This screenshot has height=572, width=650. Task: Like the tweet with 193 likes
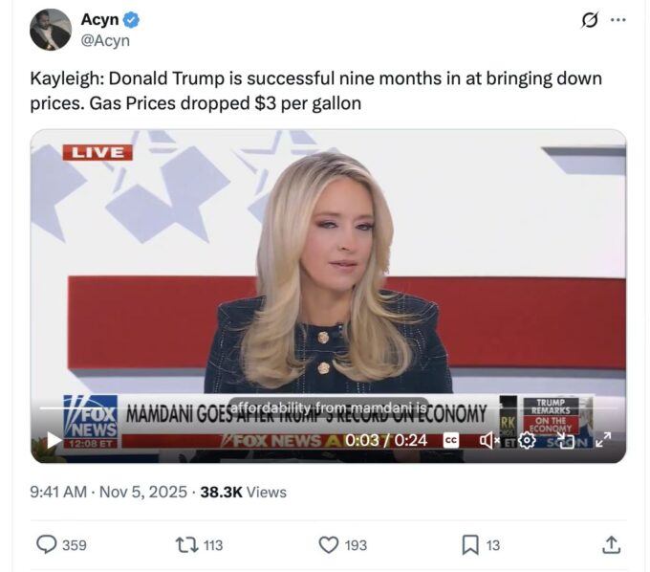click(343, 544)
